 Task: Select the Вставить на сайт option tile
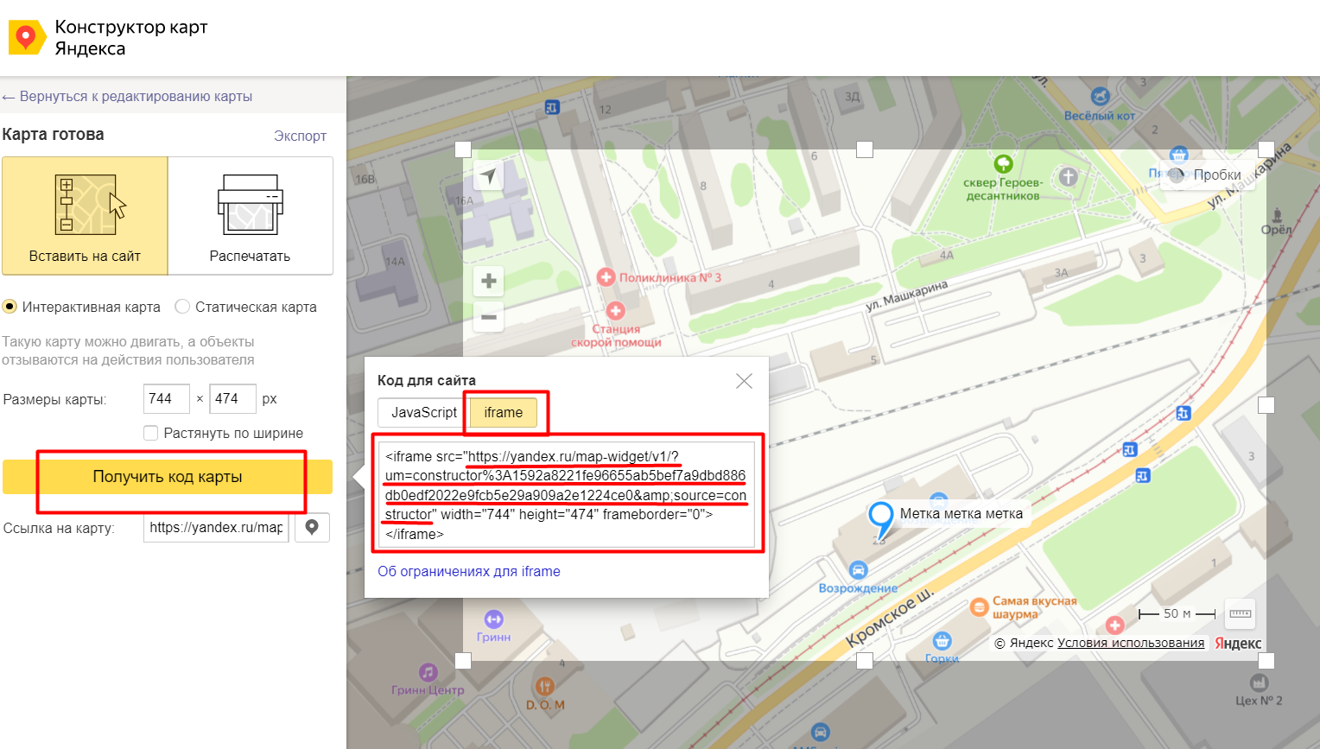[85, 216]
